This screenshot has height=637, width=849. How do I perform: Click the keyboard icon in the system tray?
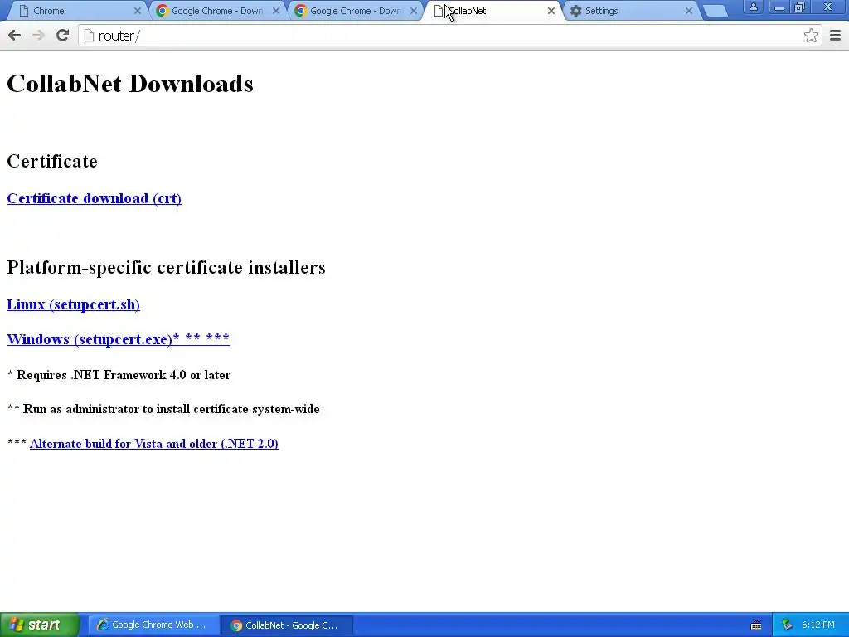[756, 625]
